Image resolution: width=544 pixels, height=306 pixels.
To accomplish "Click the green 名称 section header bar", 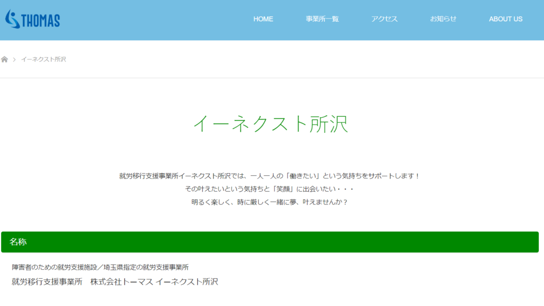I will [x=270, y=242].
